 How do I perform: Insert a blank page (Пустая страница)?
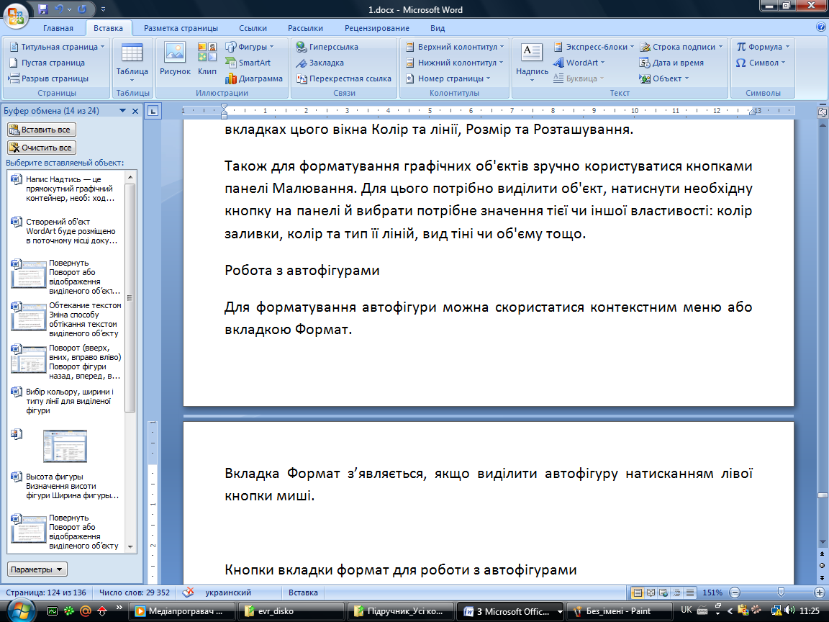click(x=47, y=63)
